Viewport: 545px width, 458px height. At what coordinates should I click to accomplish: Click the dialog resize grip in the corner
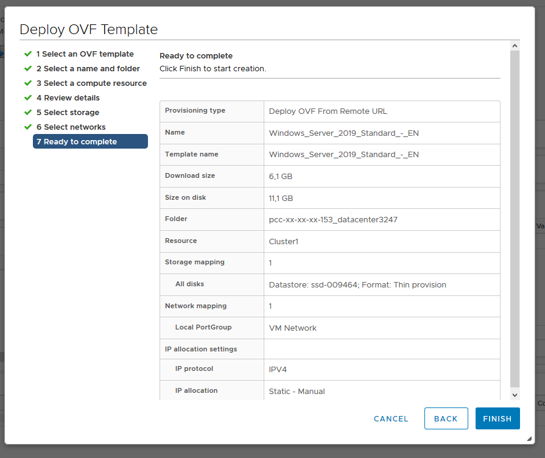coord(530,439)
